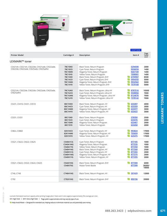Open item link 7098081

point(135,75)
